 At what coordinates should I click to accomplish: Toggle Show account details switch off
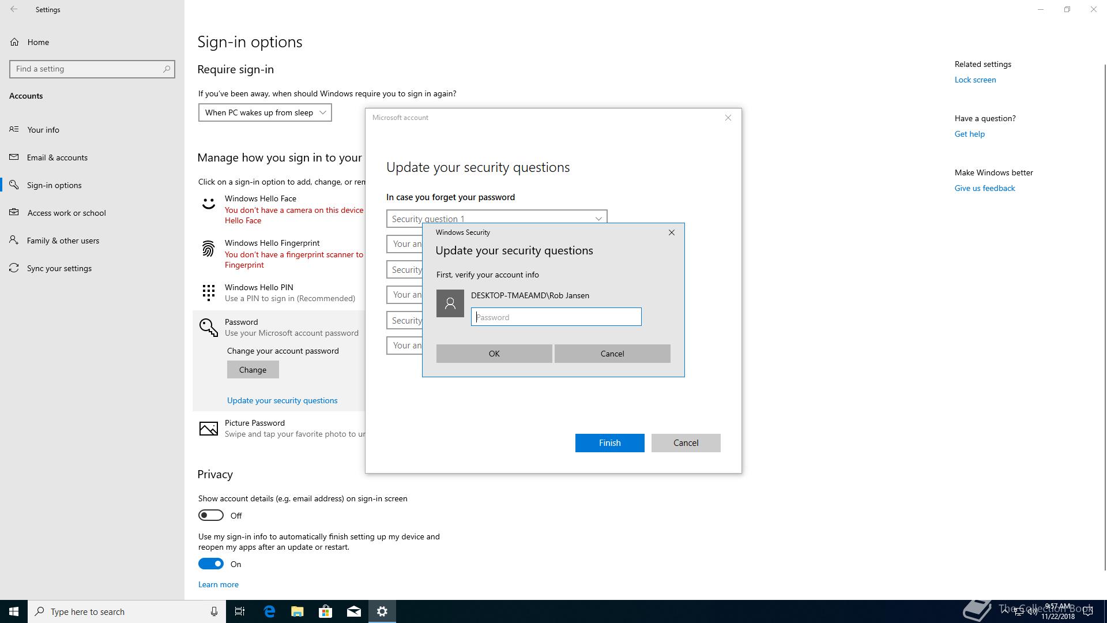pos(211,515)
